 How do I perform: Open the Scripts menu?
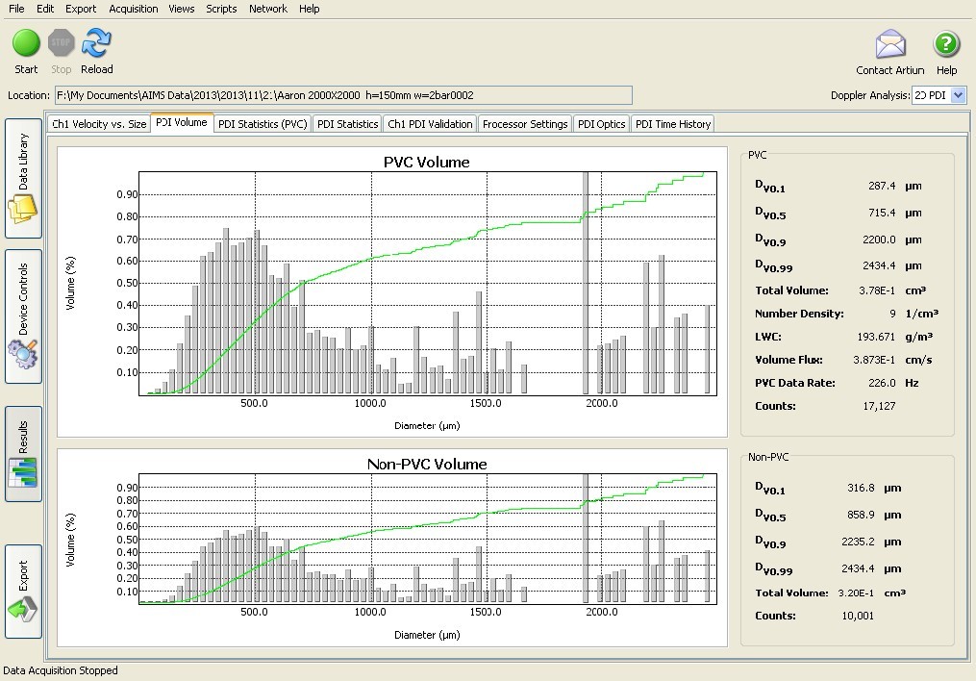click(x=221, y=9)
